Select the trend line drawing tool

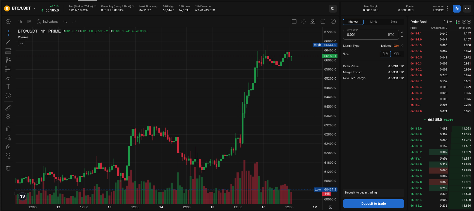8,41
